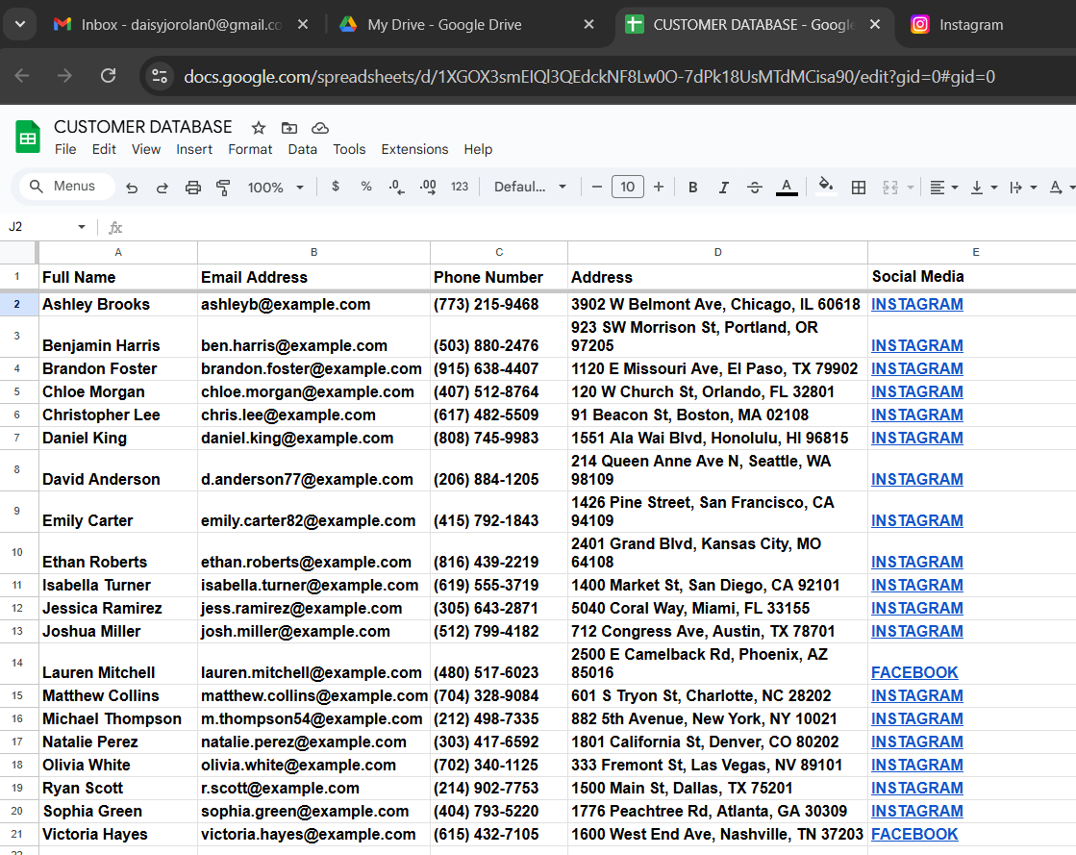Open fill color picker
Image resolution: width=1076 pixels, height=855 pixels.
pos(826,186)
